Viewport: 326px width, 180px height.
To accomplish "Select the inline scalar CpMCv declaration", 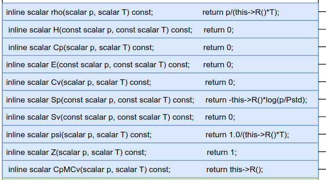I will [x=89, y=170].
